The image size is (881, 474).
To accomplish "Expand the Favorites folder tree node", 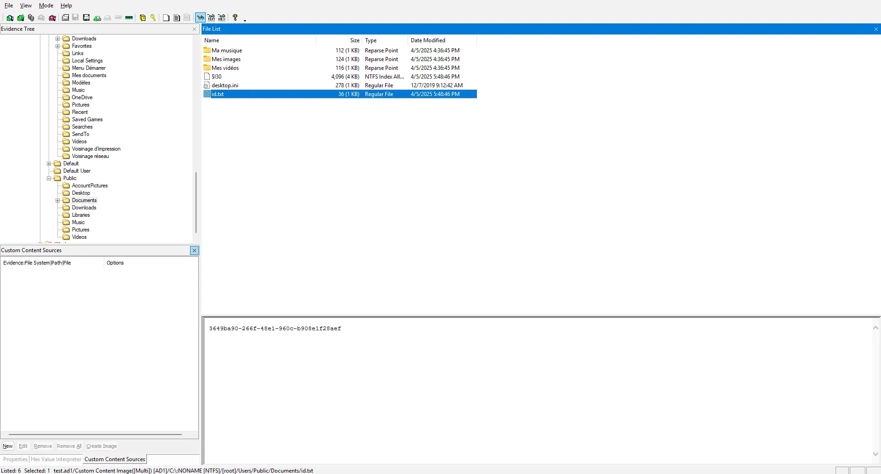I will [58, 46].
